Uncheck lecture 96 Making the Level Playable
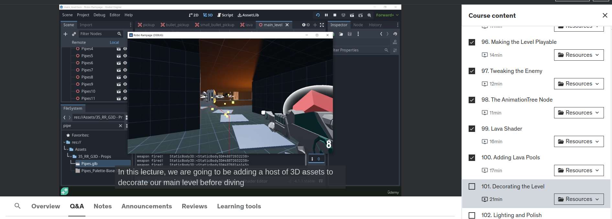Image resolution: width=612 pixels, height=219 pixels. (472, 42)
